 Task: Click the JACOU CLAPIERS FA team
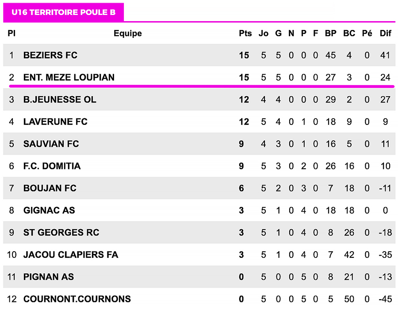click(71, 255)
